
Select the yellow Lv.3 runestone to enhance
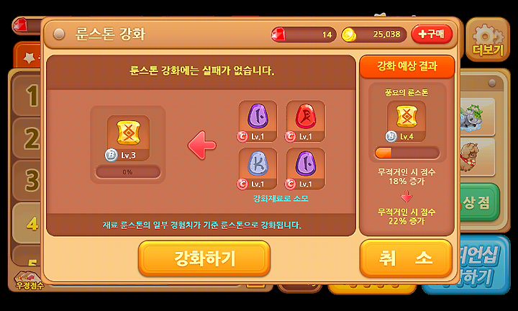128,138
